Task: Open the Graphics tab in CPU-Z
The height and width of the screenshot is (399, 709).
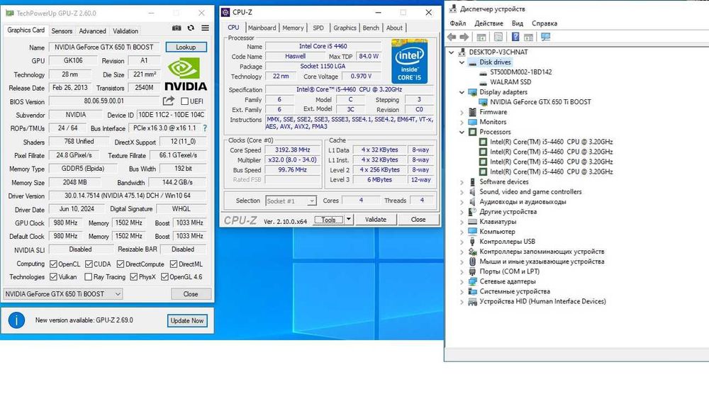Action: 345,28
